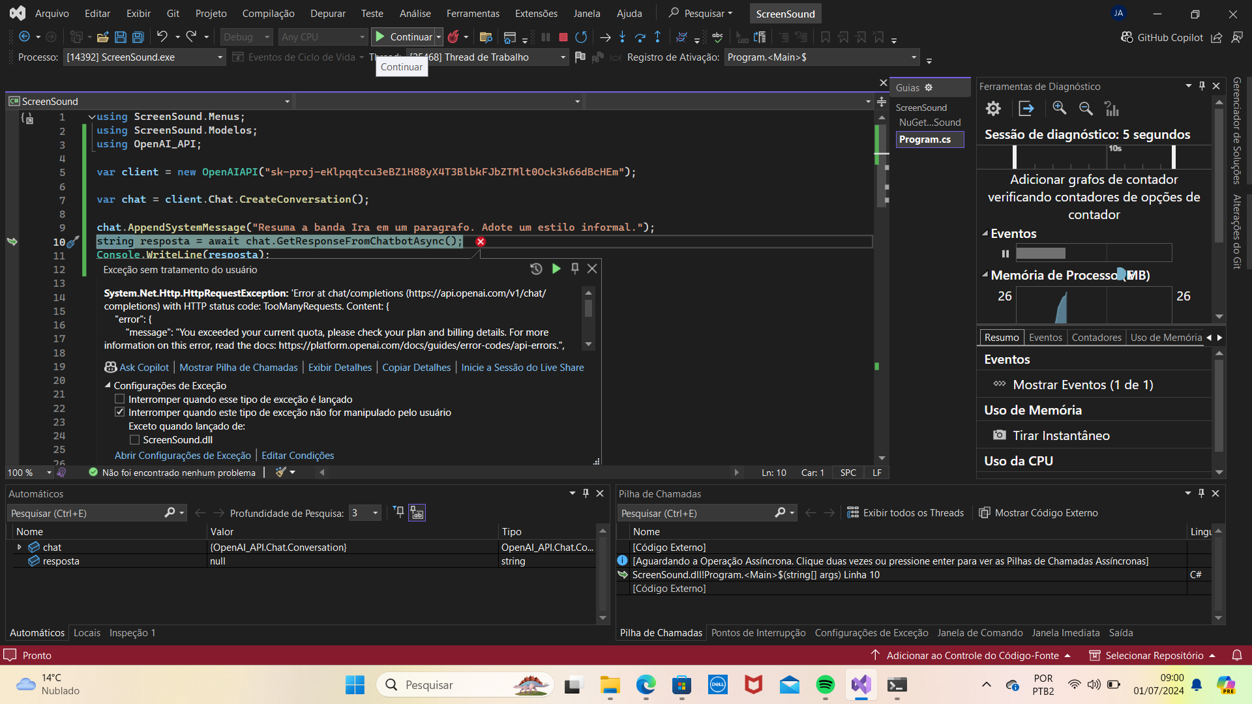Click the notifications bell in status bar
This screenshot has height=704, width=1252.
pos(1237,655)
